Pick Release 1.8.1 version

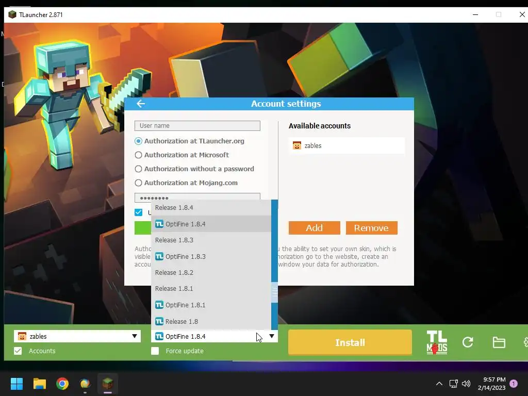coord(211,289)
